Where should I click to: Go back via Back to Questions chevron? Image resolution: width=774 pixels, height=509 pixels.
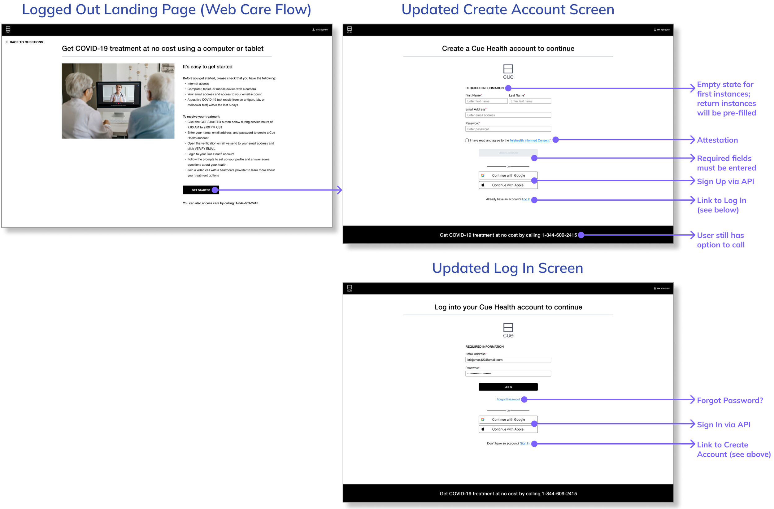[7, 42]
